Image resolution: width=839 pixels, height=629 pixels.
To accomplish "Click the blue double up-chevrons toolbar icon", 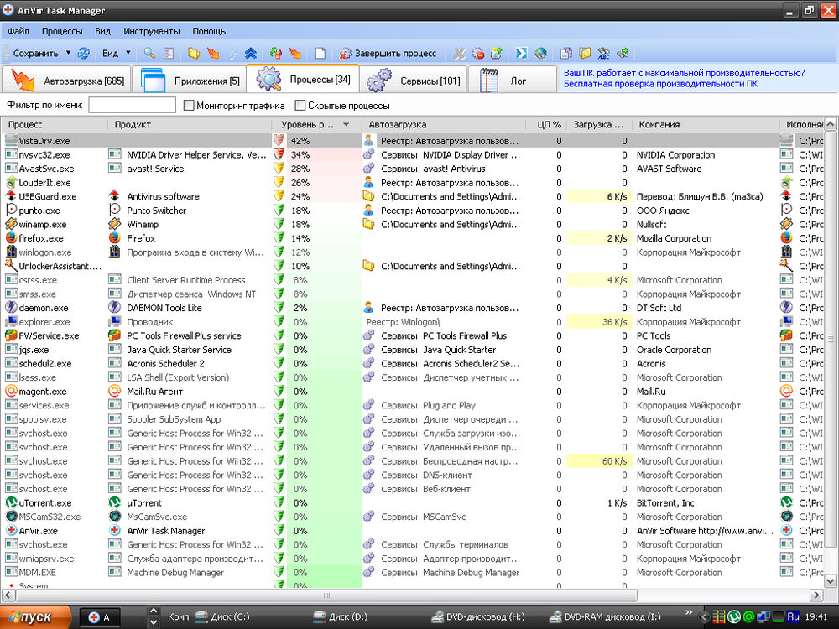I will tap(250, 53).
